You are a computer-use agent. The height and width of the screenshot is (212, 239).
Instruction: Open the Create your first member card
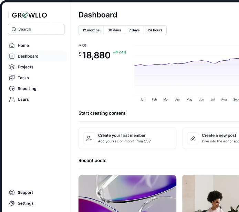pyautogui.click(x=127, y=138)
